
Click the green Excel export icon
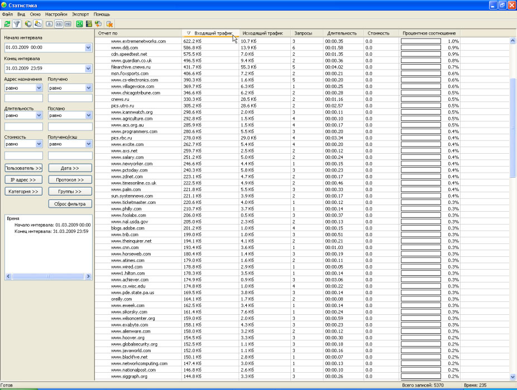click(80, 24)
